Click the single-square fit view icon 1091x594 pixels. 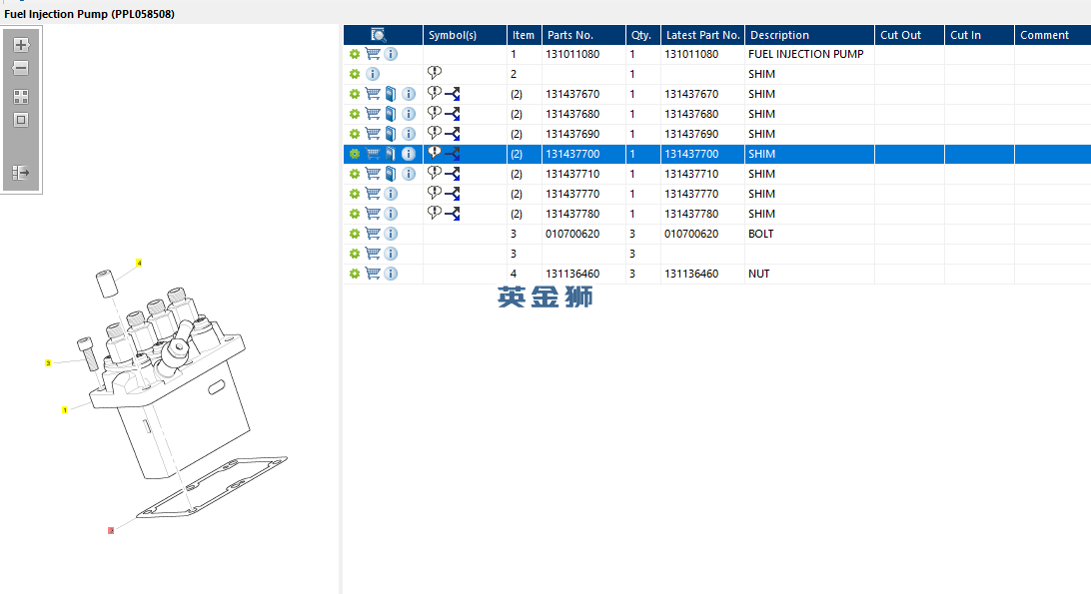point(21,120)
